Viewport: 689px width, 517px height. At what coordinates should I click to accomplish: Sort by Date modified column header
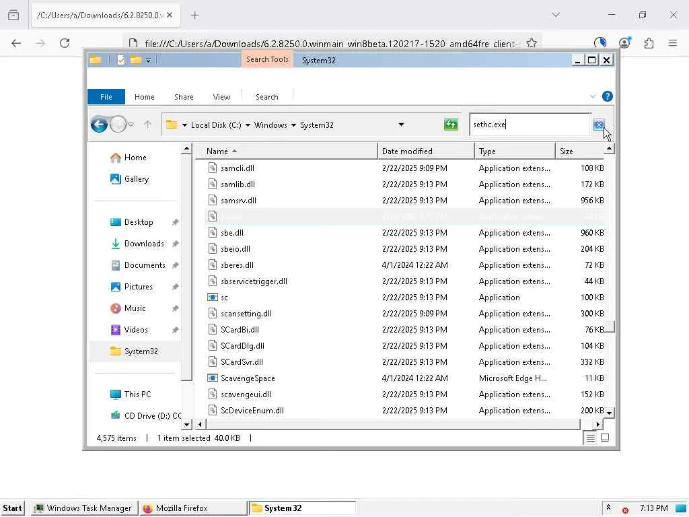click(x=426, y=151)
